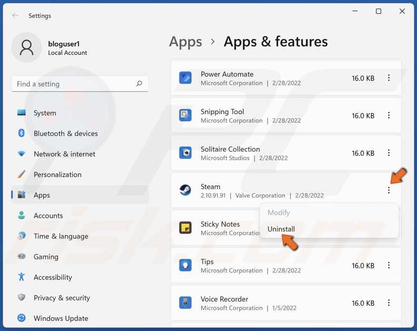This screenshot has height=331, width=417.
Task: Click the Tips lightbulb app icon
Action: [185, 266]
